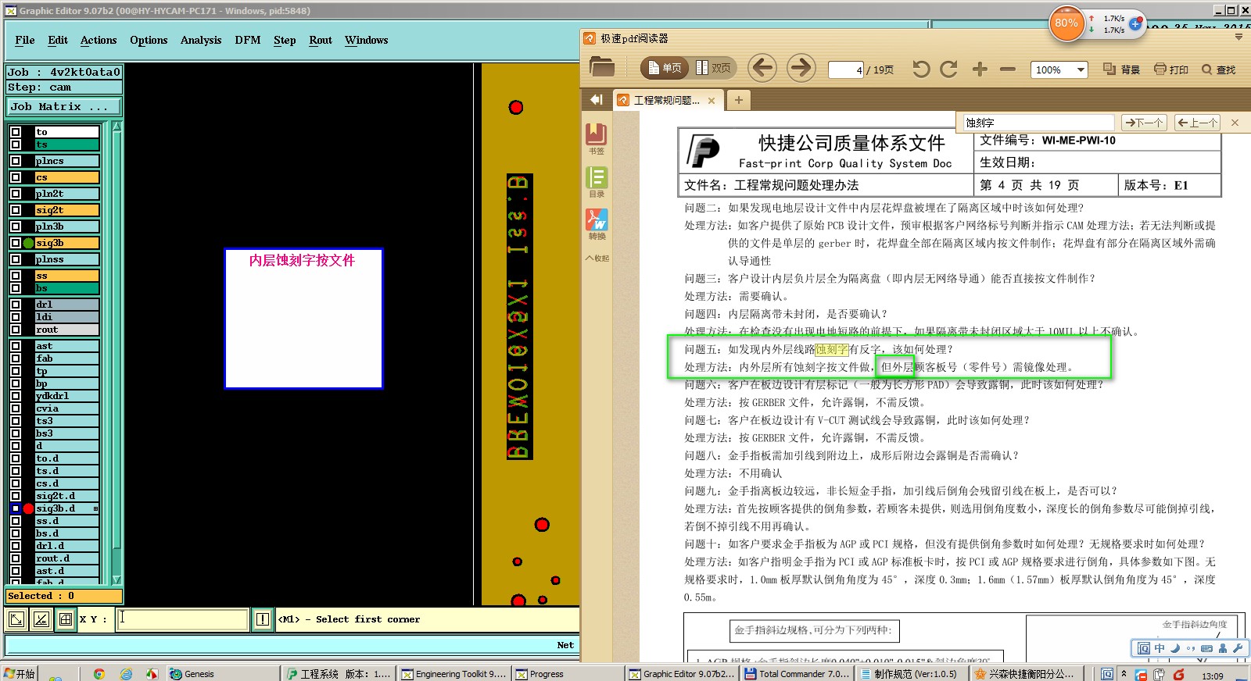1251x681 pixels.
Task: Click the find (查找) button
Action: point(1219,70)
